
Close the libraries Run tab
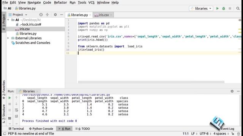click(37, 91)
